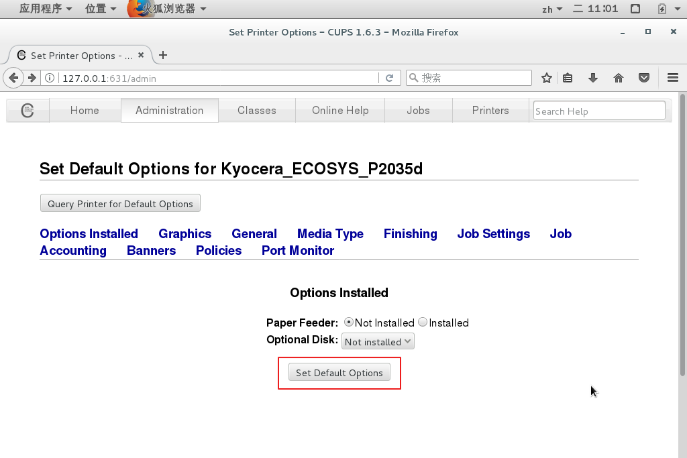The image size is (687, 458).
Task: Click the bookmark star icon
Action: click(547, 78)
